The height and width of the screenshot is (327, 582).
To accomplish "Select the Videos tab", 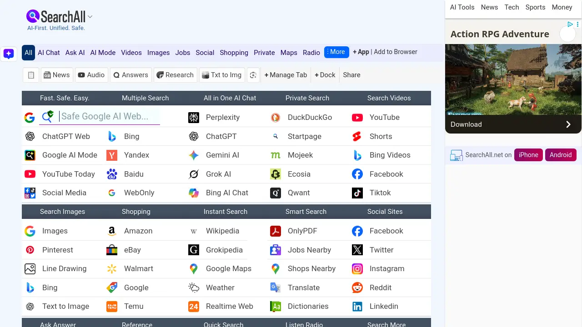I will [x=131, y=53].
